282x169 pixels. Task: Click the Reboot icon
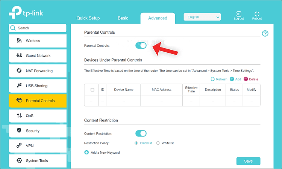click(257, 14)
